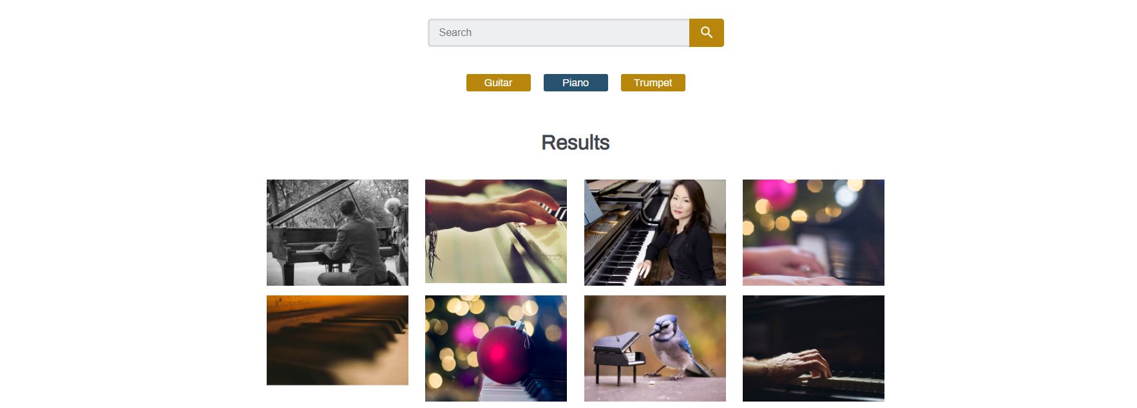
Task: Open the blurred hands with bokeh lights photo
Action: 814,232
